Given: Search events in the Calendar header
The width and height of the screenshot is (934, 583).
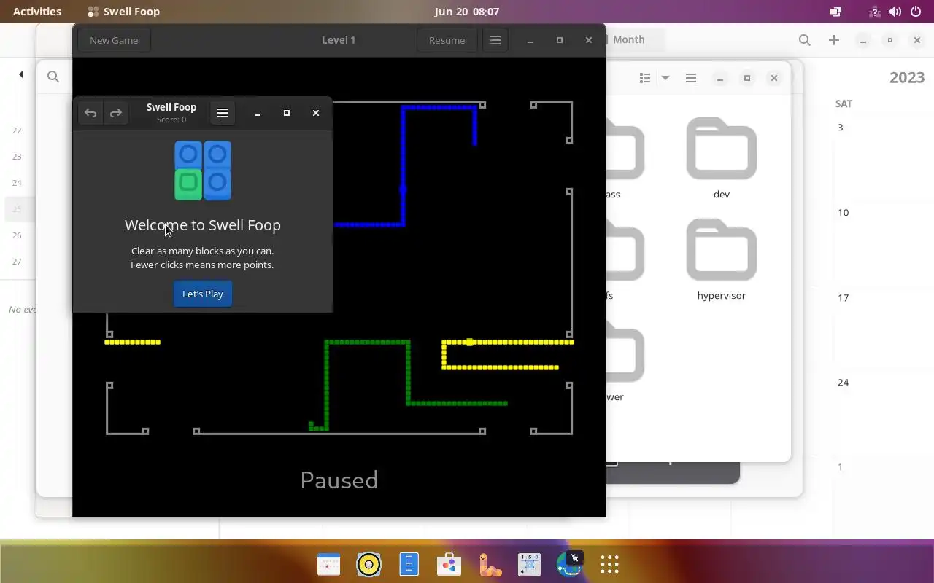Looking at the screenshot, I should tap(805, 40).
